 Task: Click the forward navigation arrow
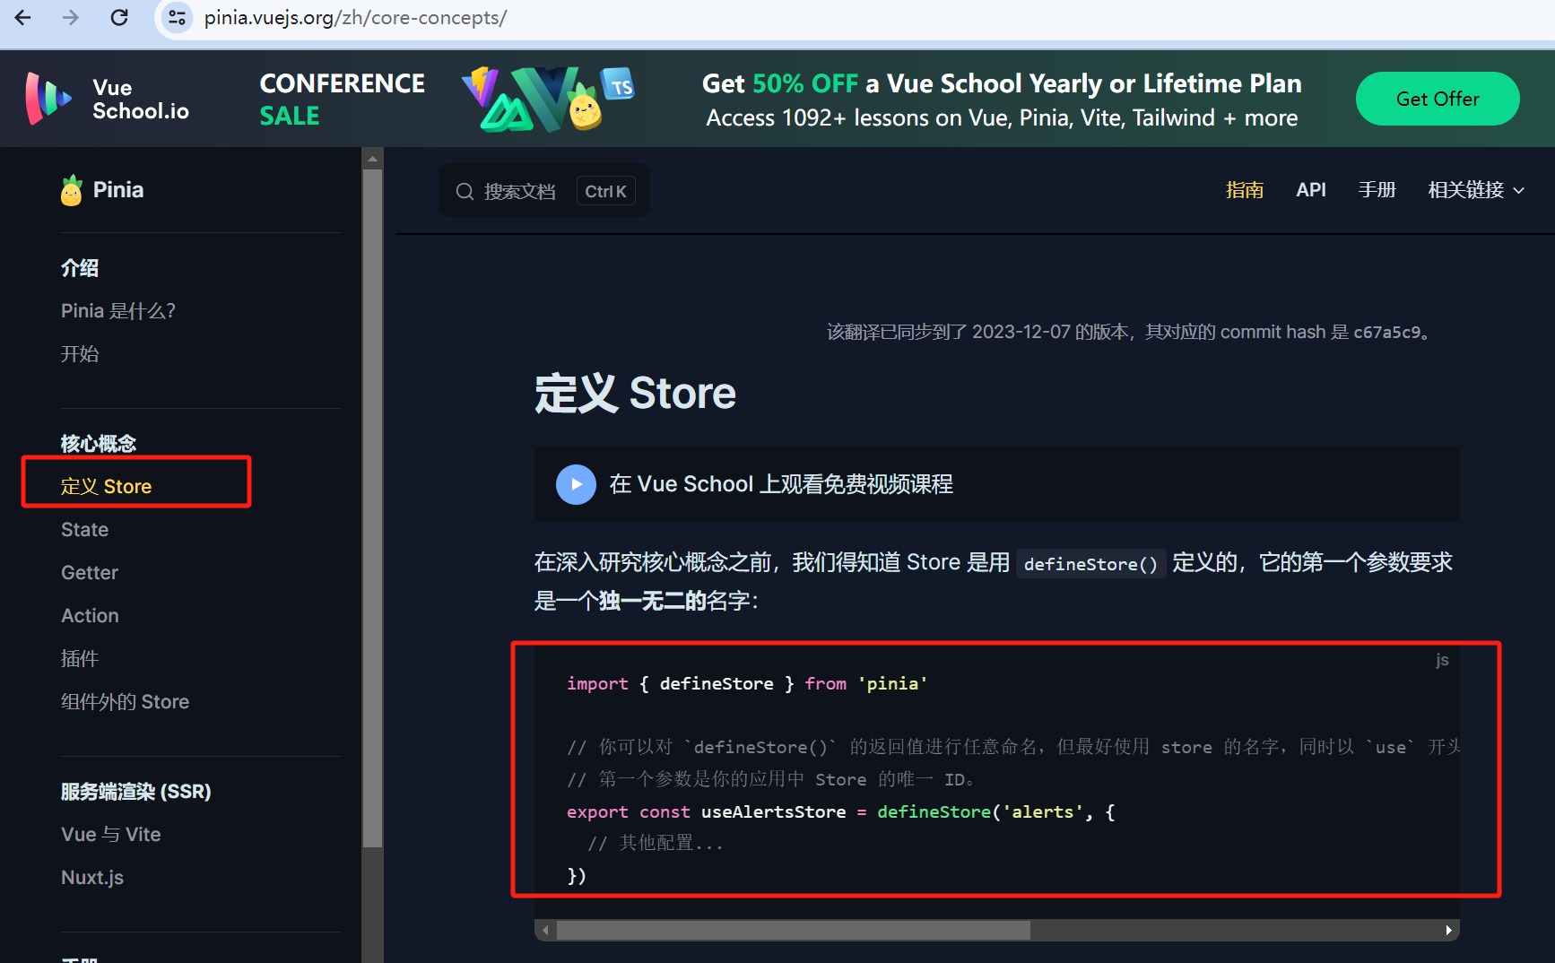[x=70, y=17]
